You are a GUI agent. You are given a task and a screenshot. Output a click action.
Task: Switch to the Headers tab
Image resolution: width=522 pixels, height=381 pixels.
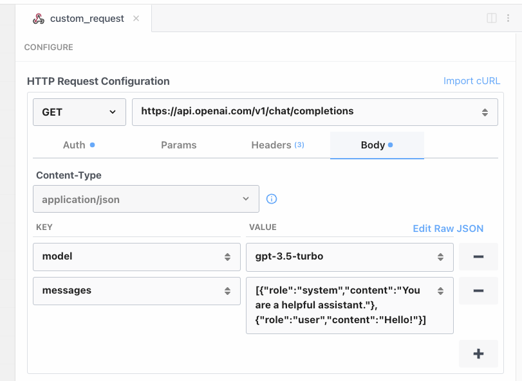[x=277, y=145]
